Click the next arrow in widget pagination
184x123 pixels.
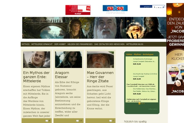point(144,103)
